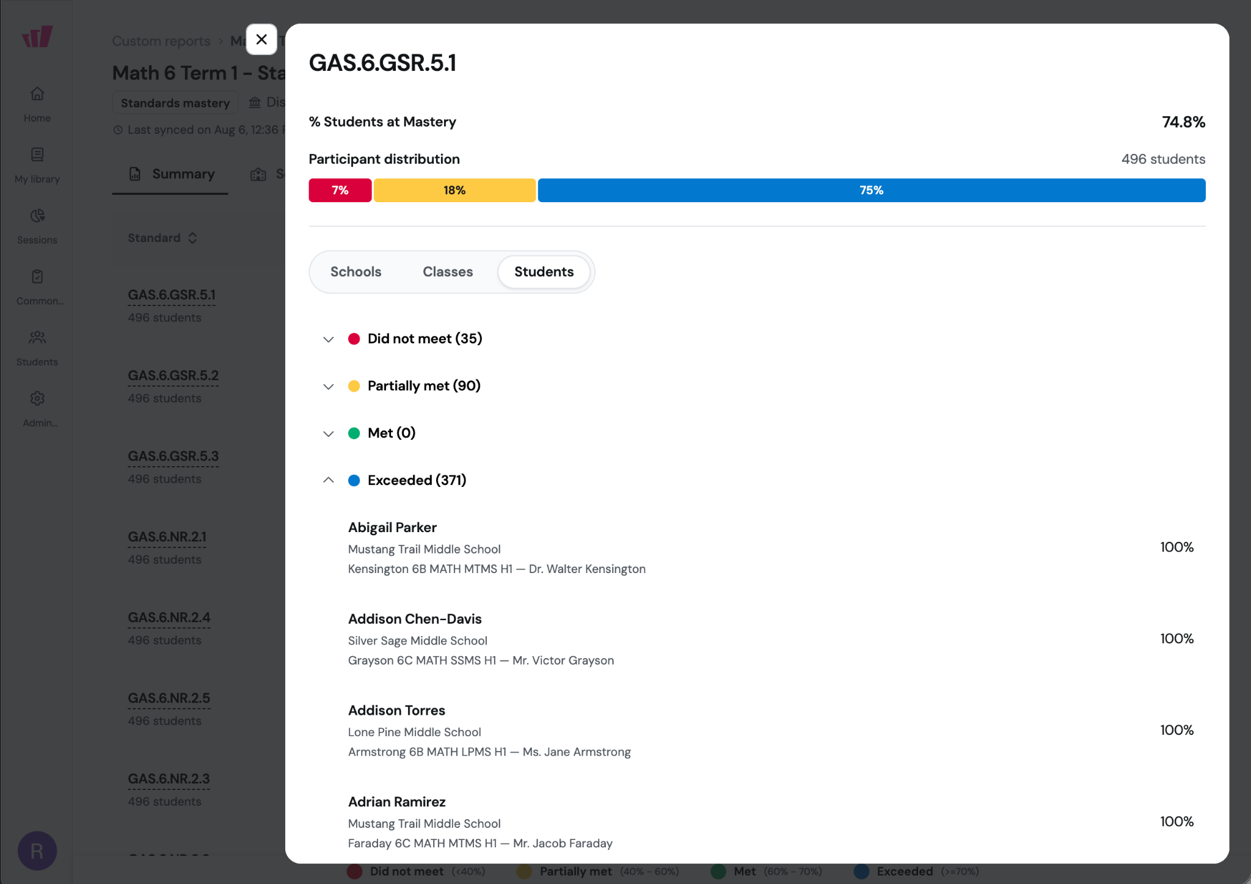This screenshot has height=884, width=1251.
Task: Click the yellow Partially met dot
Action: click(354, 386)
